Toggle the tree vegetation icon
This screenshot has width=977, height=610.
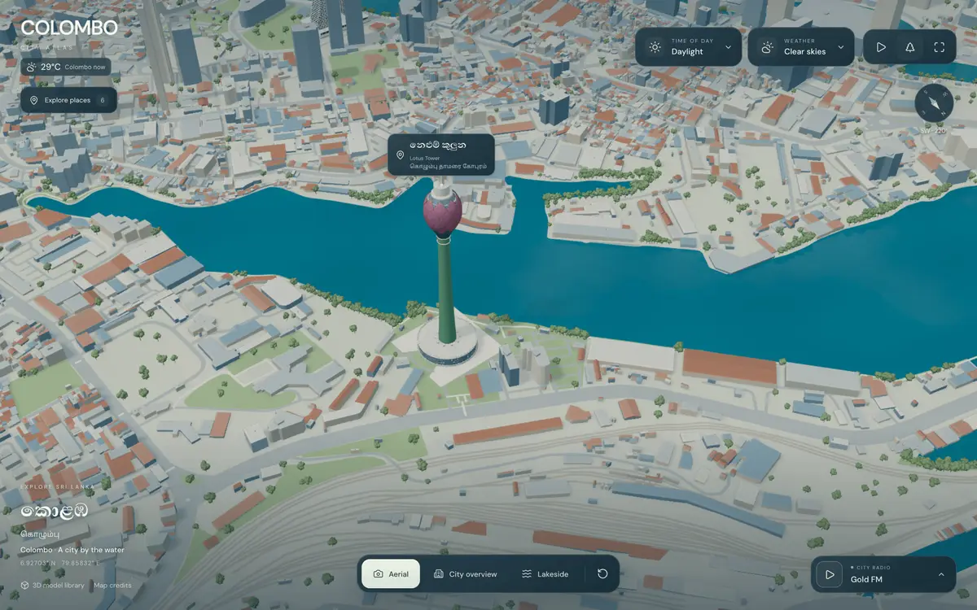pyautogui.click(x=910, y=47)
